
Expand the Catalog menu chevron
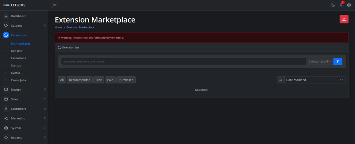[45, 26]
